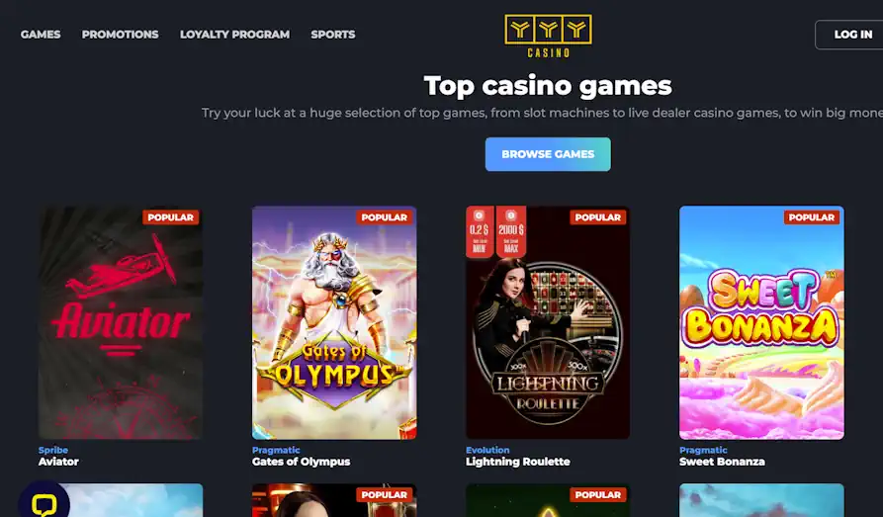Click the Log In button
The image size is (883, 517).
point(849,35)
